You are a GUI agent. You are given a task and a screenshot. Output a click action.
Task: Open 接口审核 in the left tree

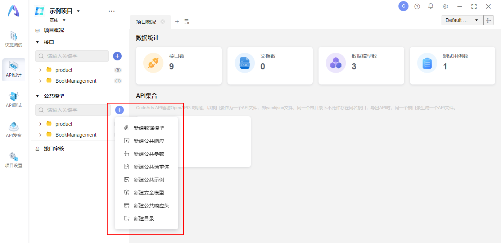54,148
